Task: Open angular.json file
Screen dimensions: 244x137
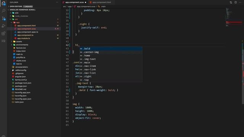Action: click(x=20, y=76)
